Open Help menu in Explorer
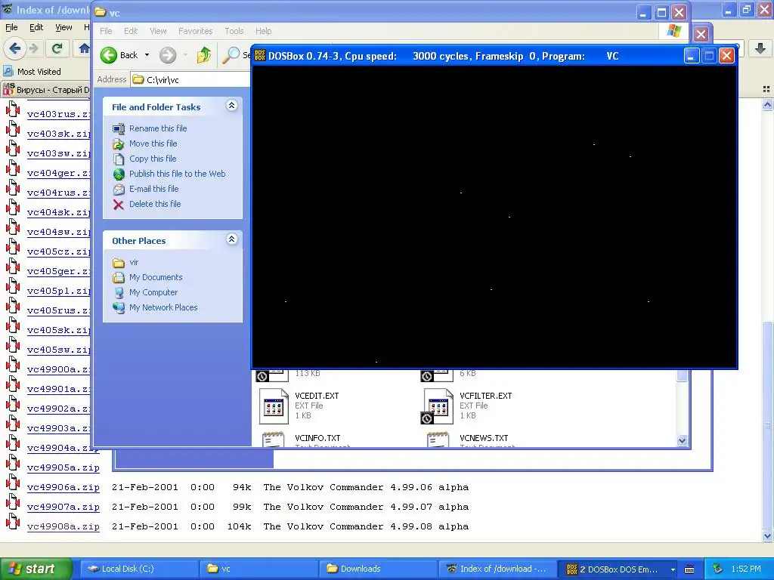Viewport: 774px width, 580px height. click(263, 31)
